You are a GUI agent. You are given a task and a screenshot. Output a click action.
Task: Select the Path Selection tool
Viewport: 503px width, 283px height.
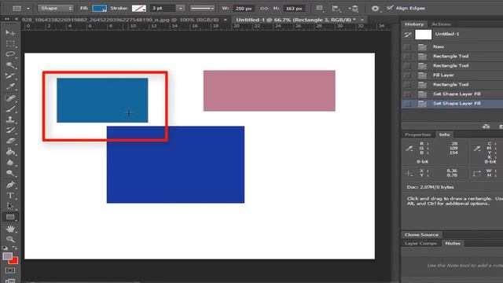(x=10, y=206)
